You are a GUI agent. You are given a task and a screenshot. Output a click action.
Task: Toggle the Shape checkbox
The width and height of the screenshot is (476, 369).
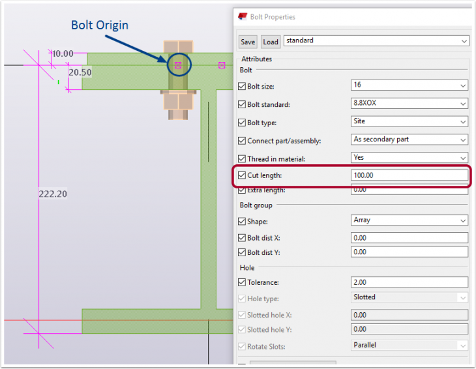[242, 221]
